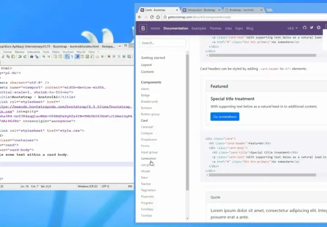Screen dimensions: 327x227
Task: Click horizontal scrollbar under Featured code sample
Action: pyautogui.click(x=263, y=175)
